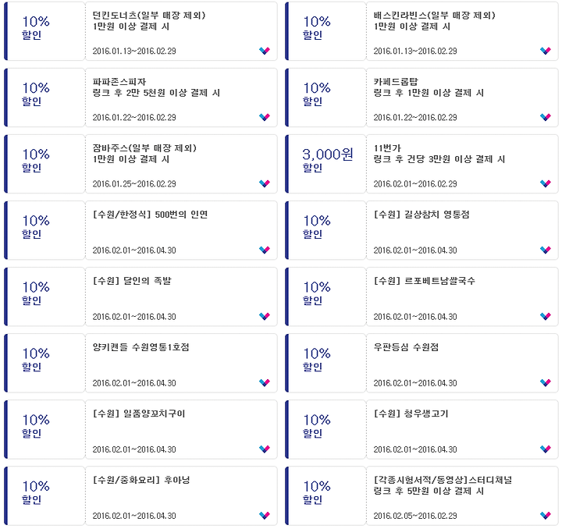Viewport: 562px width, 529px height.
Task: Select the 르포베트남쌀국수 coupon title
Action: (x=425, y=281)
